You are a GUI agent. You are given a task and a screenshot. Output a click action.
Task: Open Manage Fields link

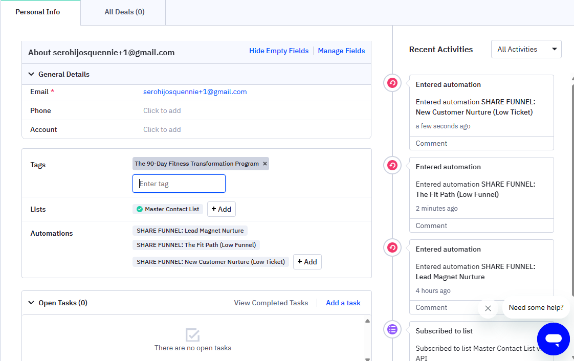341,51
